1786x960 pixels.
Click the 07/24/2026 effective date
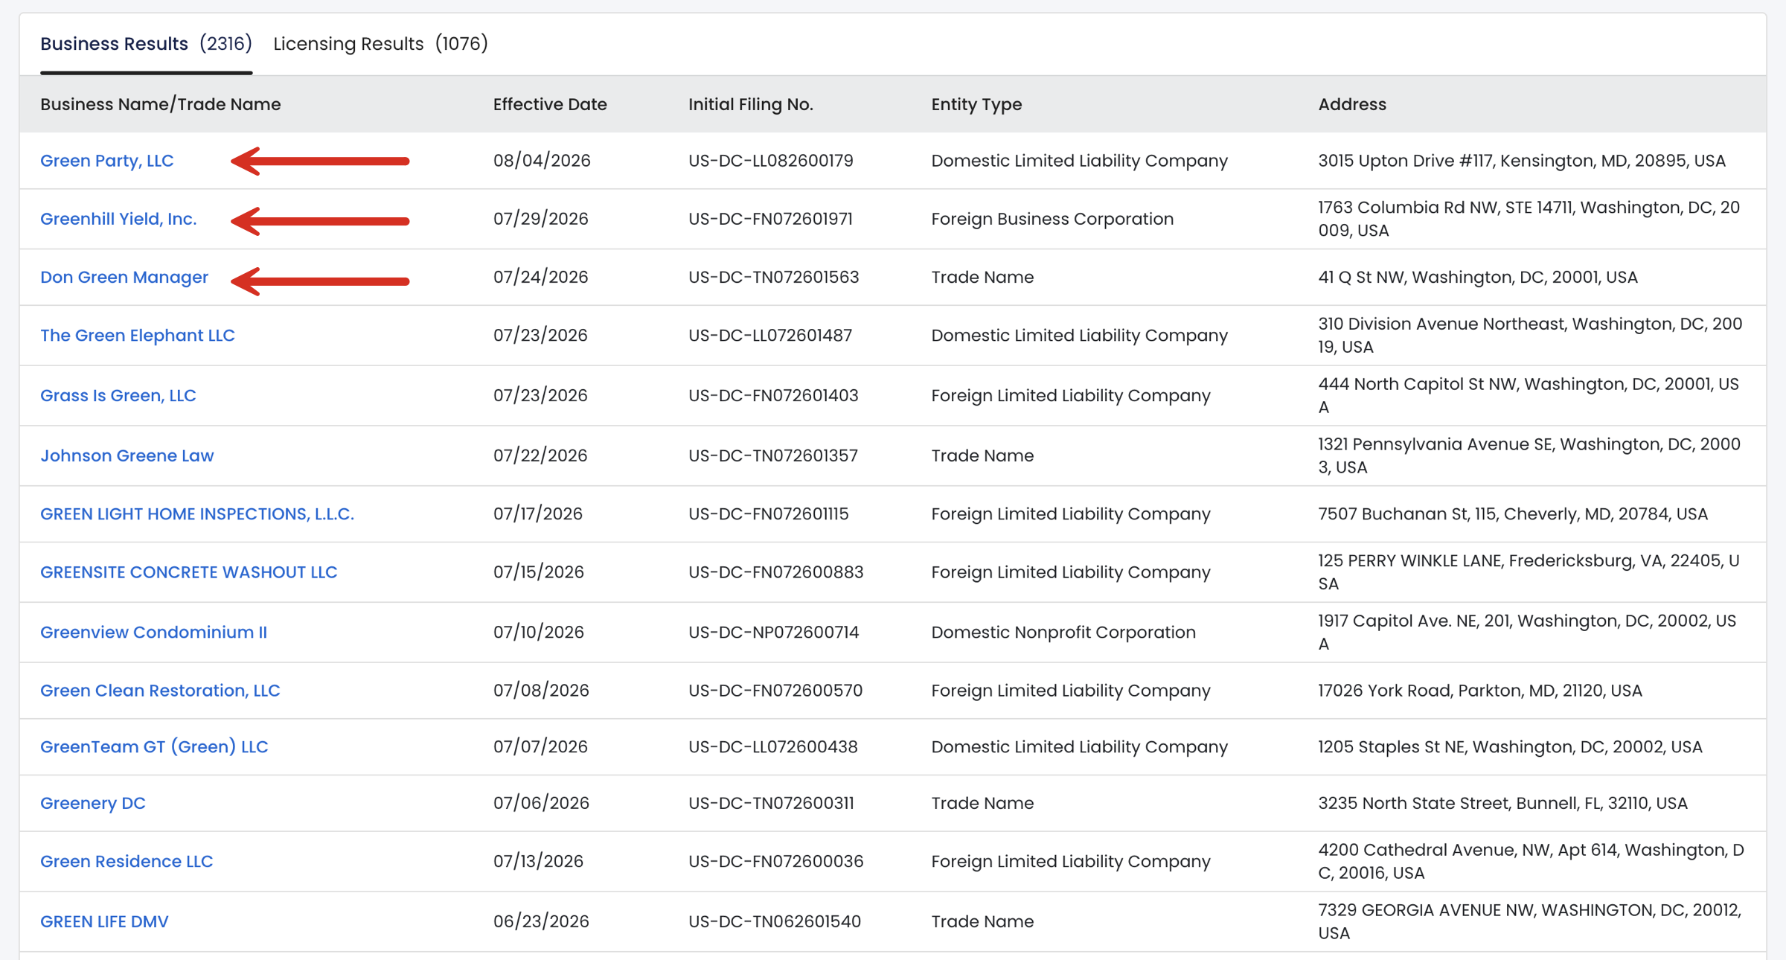coord(541,277)
